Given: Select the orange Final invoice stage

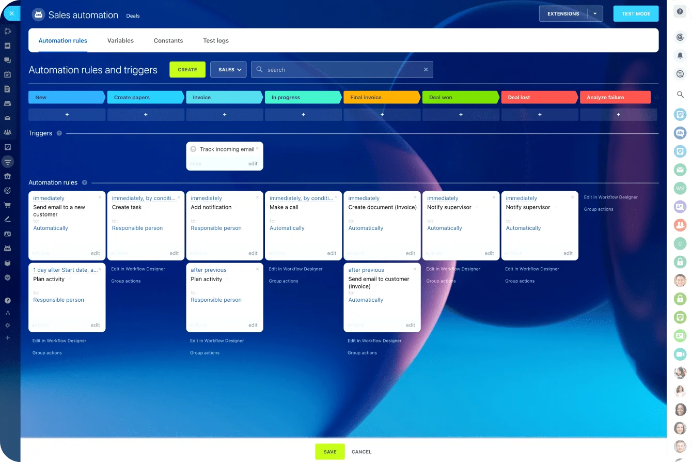Looking at the screenshot, I should pos(381,97).
